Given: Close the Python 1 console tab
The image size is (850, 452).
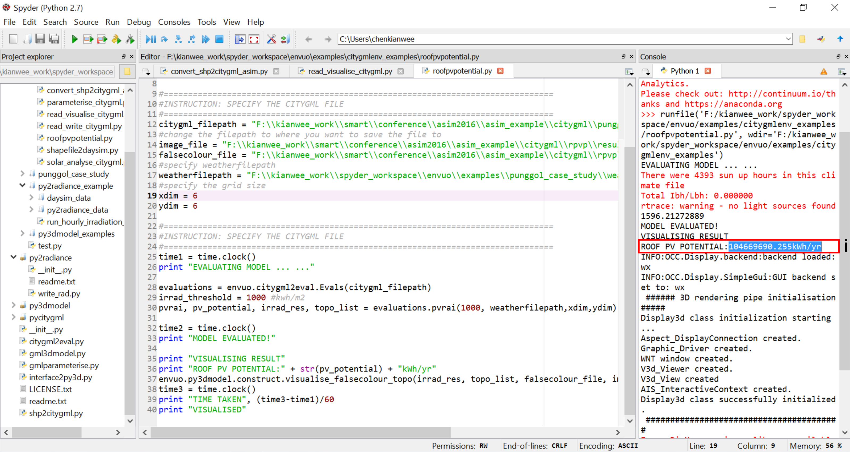Looking at the screenshot, I should click(x=708, y=71).
